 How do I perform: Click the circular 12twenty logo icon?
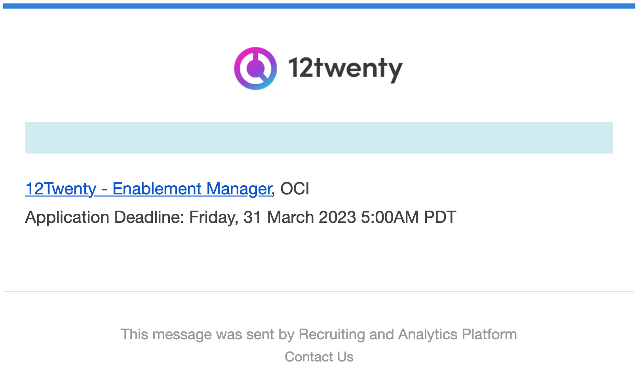tap(255, 68)
